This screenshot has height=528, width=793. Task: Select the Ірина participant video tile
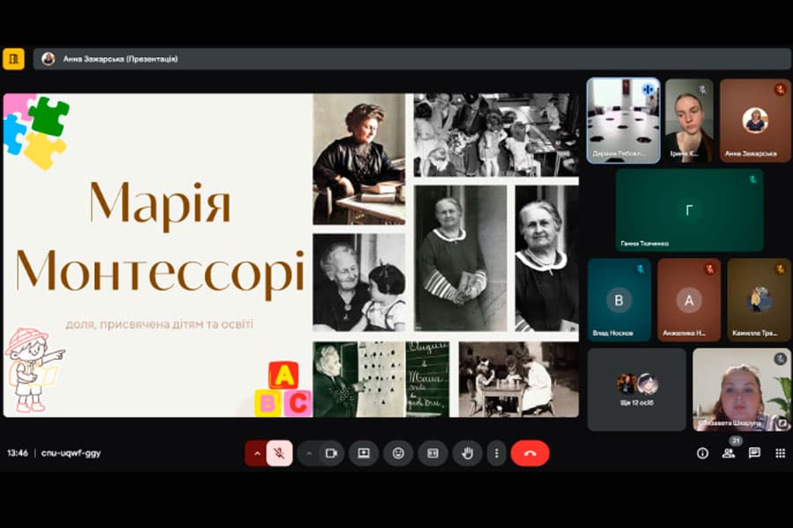pyautogui.click(x=689, y=121)
